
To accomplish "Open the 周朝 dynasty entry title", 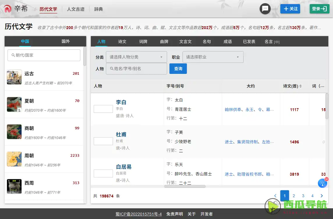I will click(x=29, y=156).
